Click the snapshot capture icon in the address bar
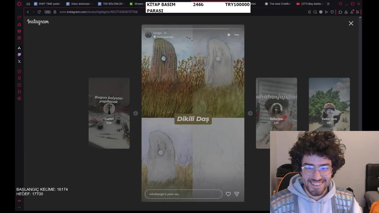This screenshot has height=213, width=379. [315, 12]
